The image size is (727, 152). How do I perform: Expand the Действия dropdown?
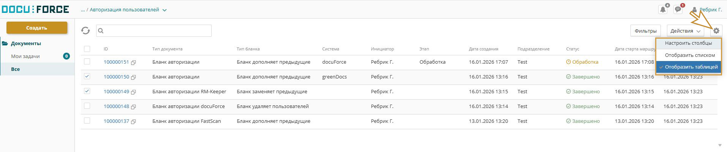coord(685,31)
